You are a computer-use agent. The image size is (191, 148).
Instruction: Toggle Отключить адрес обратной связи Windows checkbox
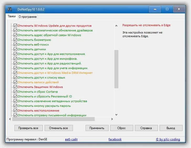(15, 35)
